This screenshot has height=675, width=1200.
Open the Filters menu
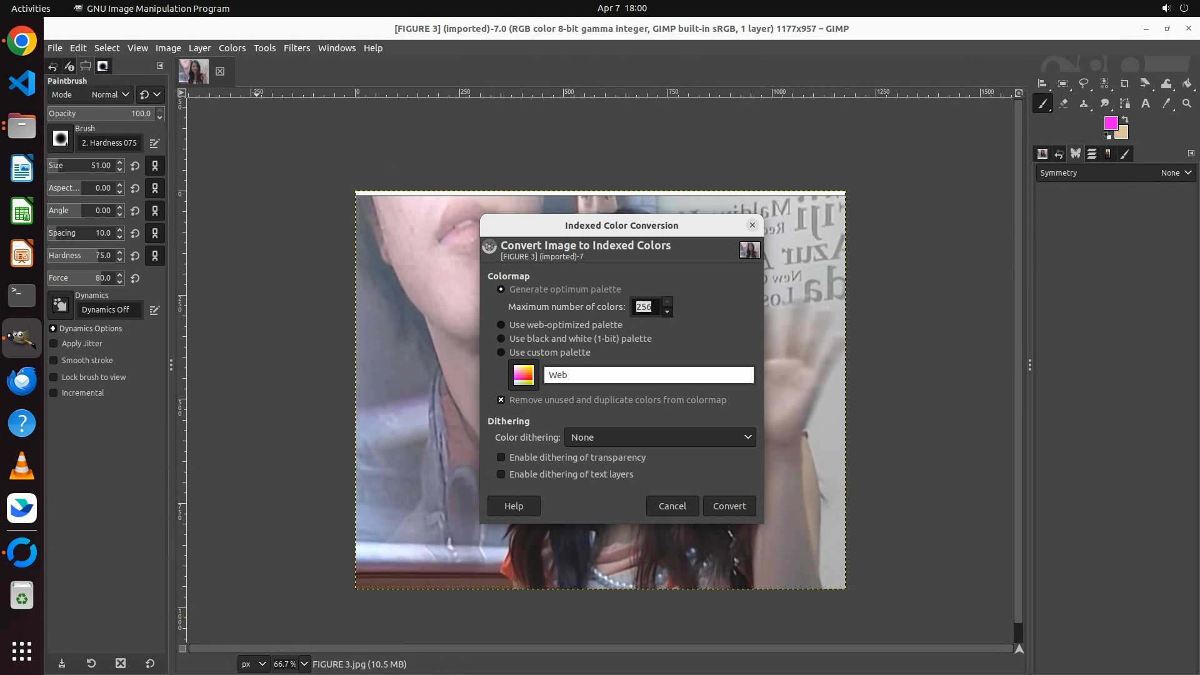296,48
